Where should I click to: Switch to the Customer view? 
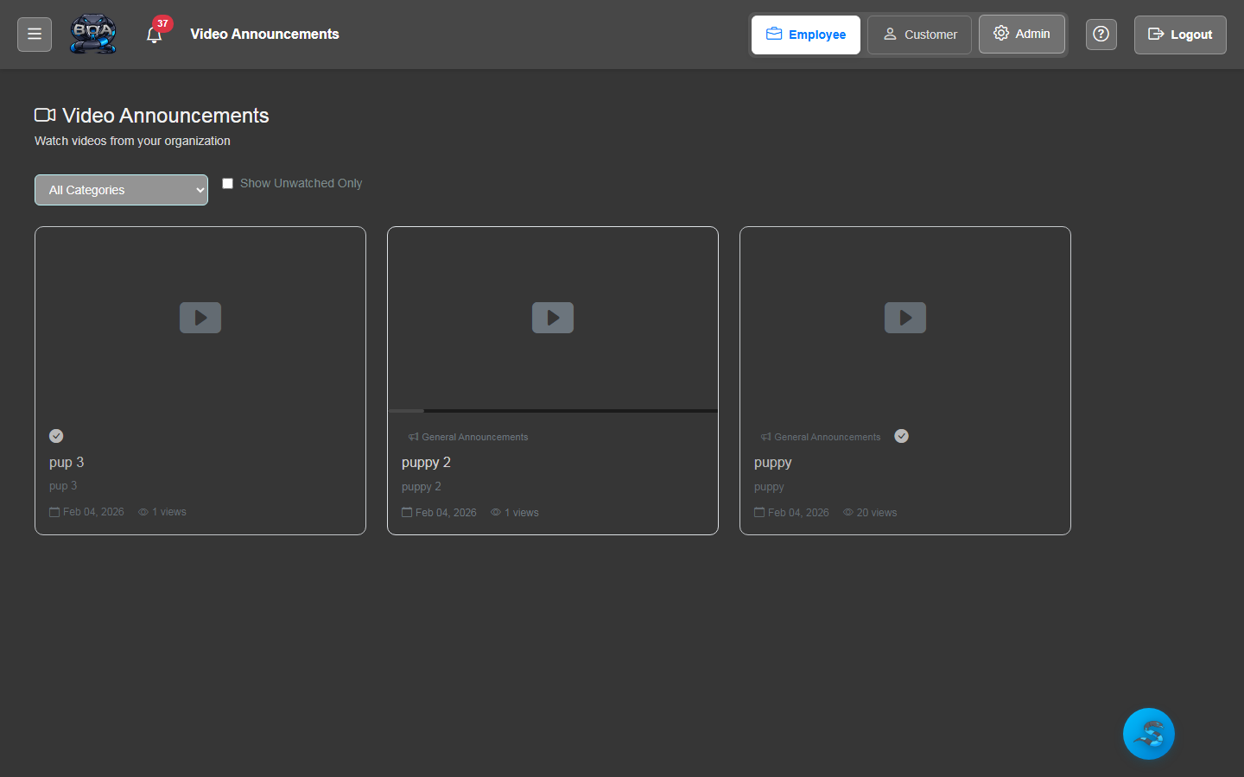click(918, 35)
